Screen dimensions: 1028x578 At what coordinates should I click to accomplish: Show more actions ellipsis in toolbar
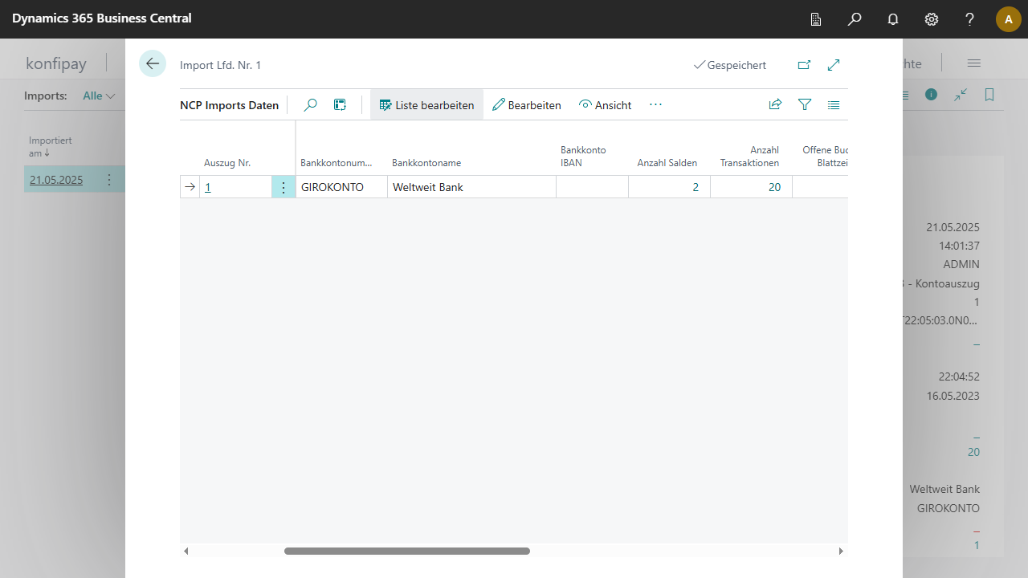(655, 105)
